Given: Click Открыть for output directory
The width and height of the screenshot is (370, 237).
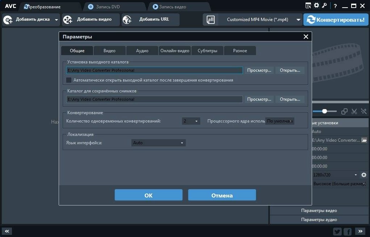Looking at the screenshot, I should pyautogui.click(x=290, y=70).
